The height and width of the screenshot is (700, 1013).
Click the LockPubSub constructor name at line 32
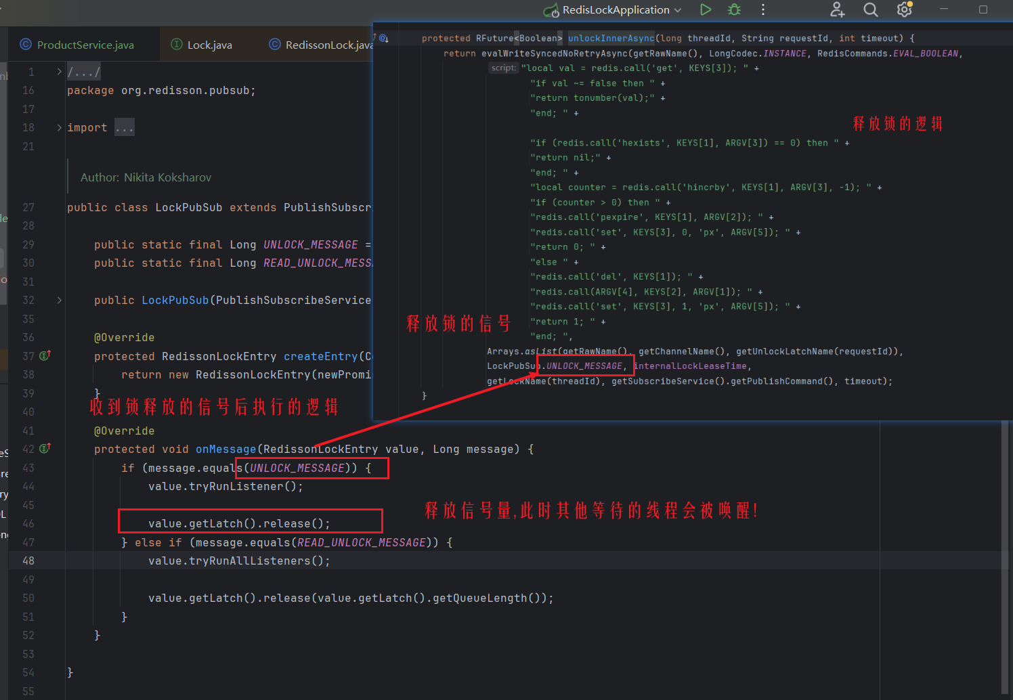point(175,300)
